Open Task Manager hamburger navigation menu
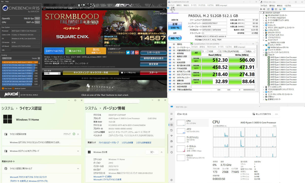Viewport: 305px width, 183px height. coord(172,114)
